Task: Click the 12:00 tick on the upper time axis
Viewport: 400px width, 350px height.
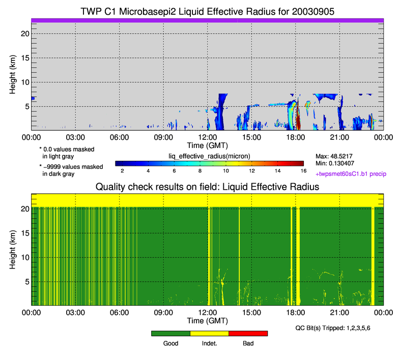Action: (207, 137)
